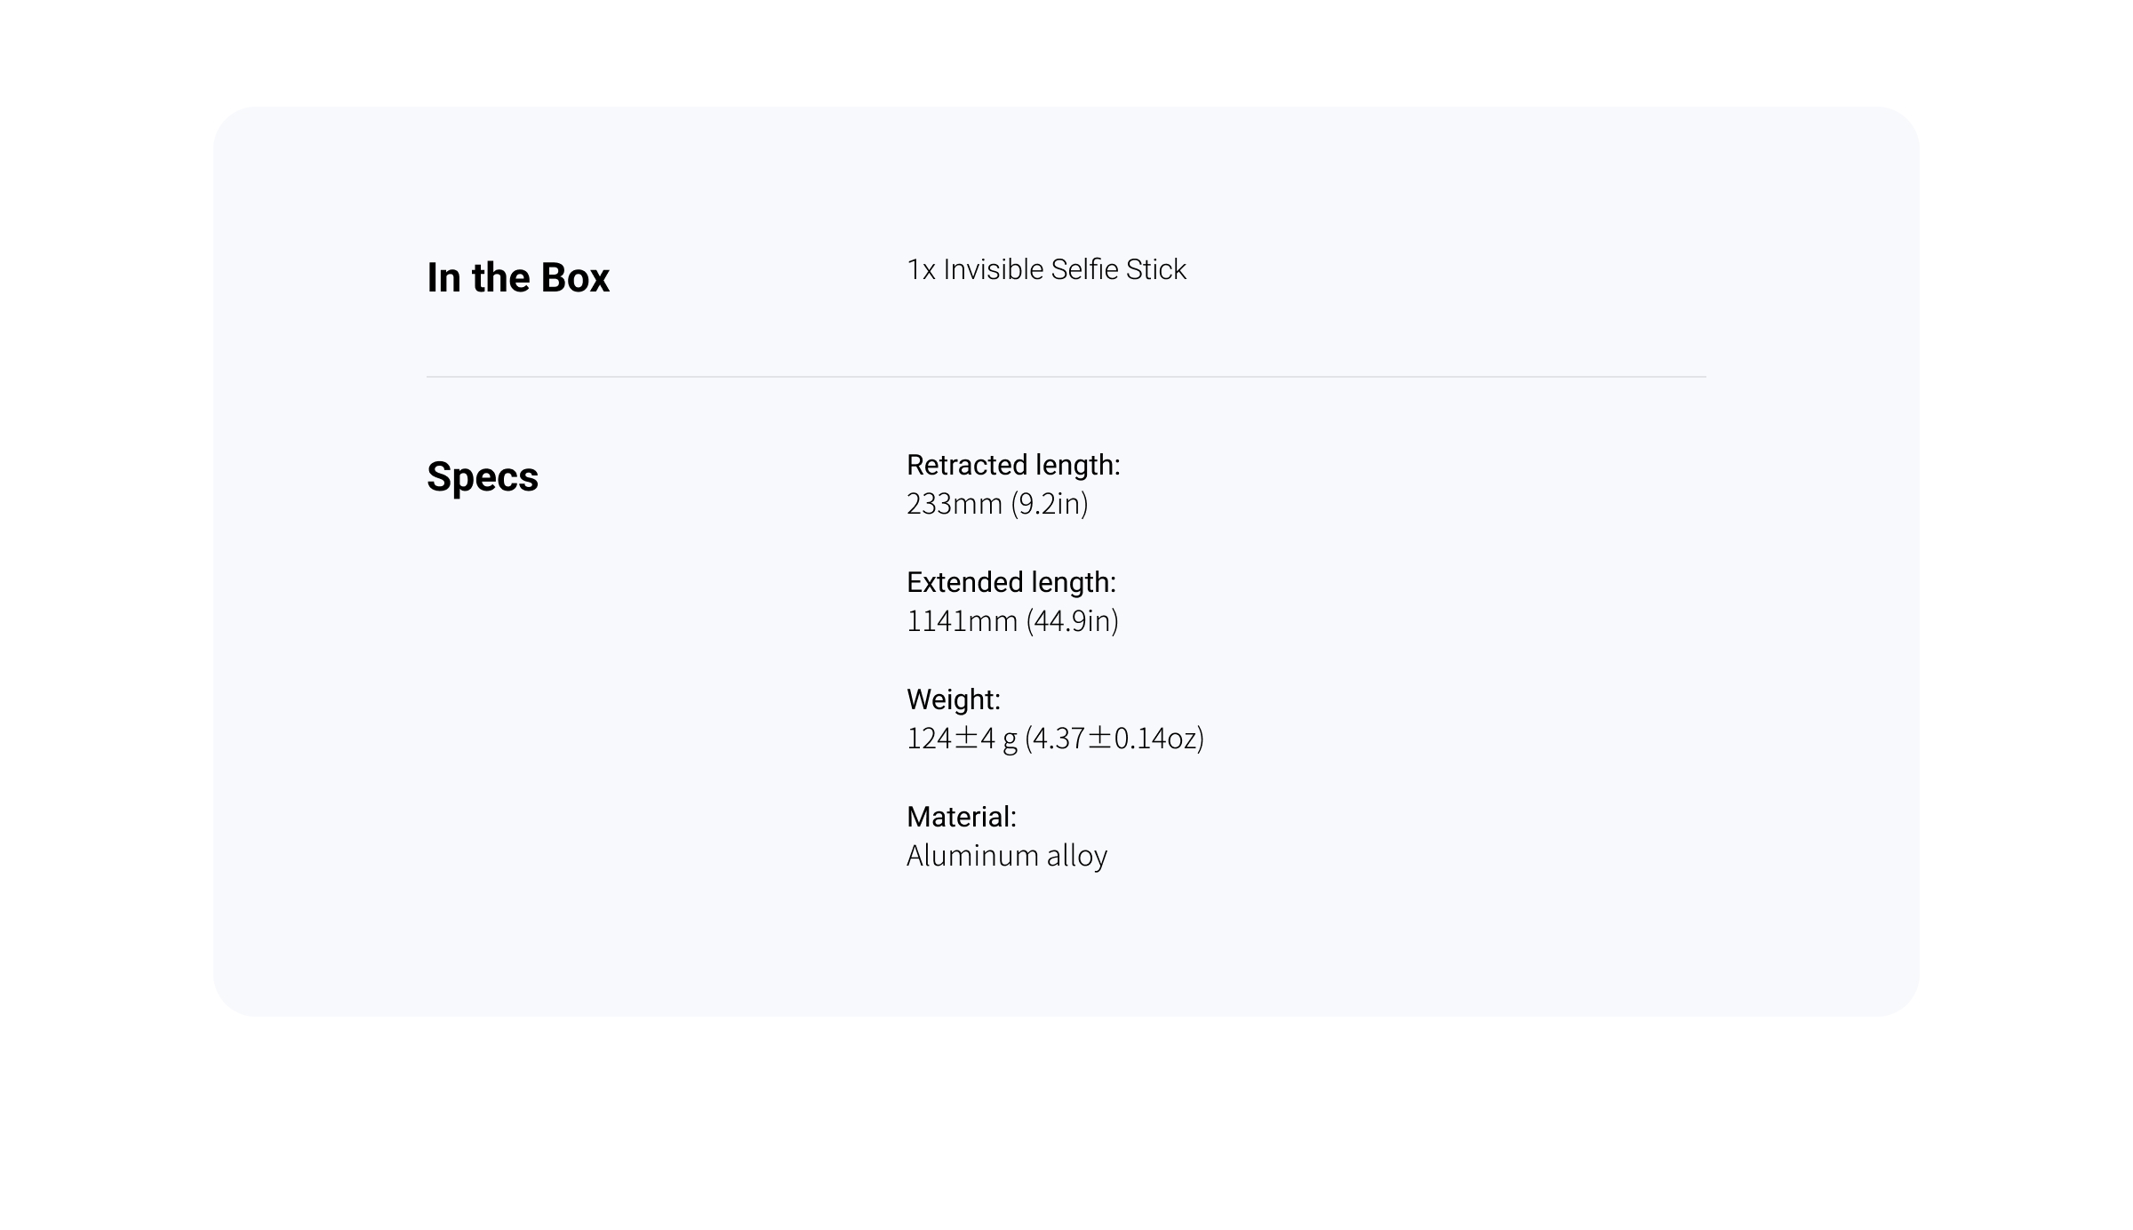Select the "1x Invisible Selfie Stick" text
The width and height of the screenshot is (2133, 1230).
(1046, 269)
